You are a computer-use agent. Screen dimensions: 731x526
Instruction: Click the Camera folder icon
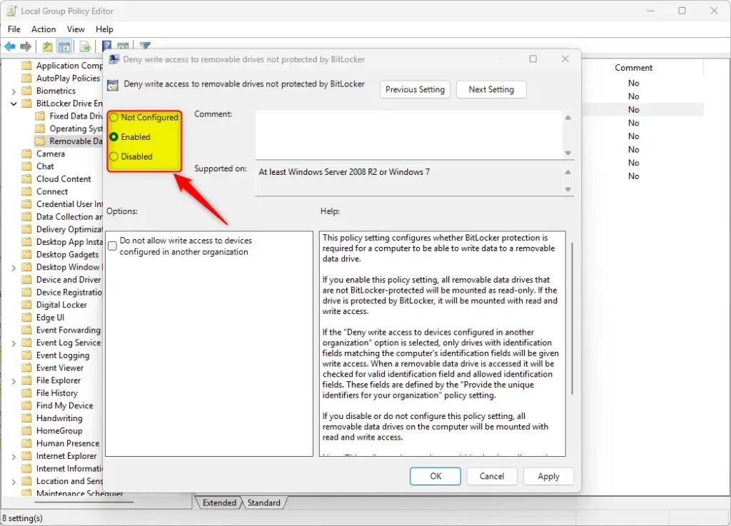point(27,153)
